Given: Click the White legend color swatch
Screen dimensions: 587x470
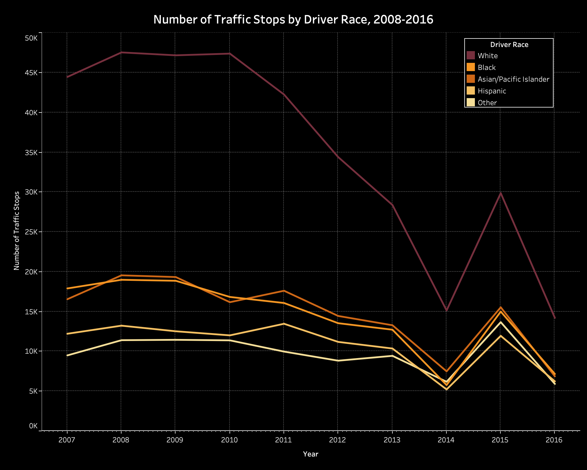Looking at the screenshot, I should (471, 55).
